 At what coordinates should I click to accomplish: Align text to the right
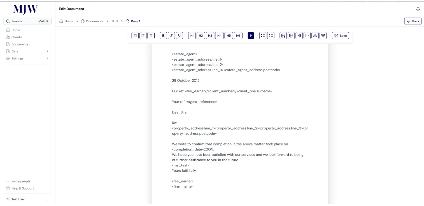135,36
